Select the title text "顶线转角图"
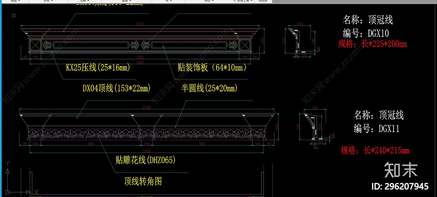 143,181
